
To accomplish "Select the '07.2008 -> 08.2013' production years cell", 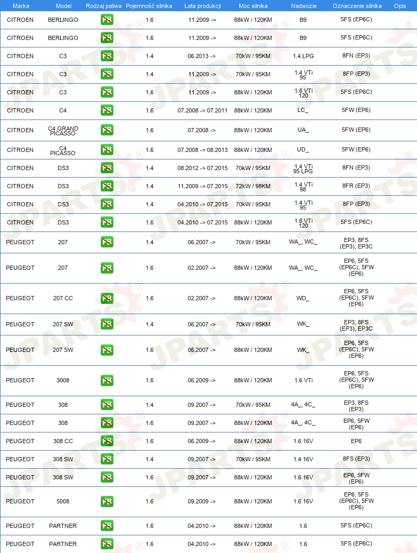I will click(x=203, y=150).
